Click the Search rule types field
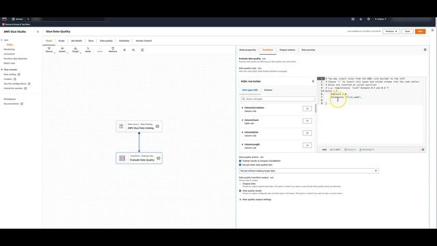This screenshot has width=437, height=246. pyautogui.click(x=278, y=99)
